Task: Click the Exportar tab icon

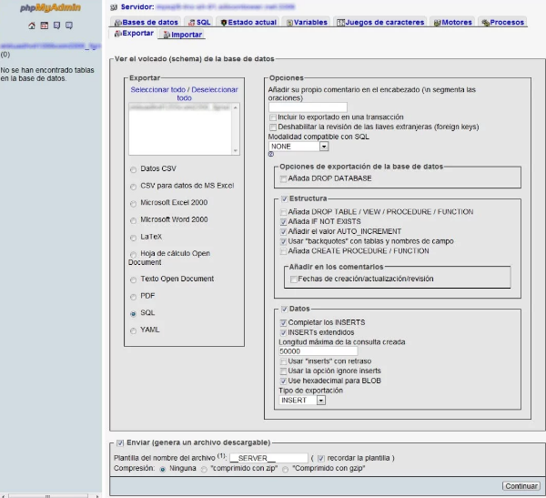Action: click(x=118, y=34)
